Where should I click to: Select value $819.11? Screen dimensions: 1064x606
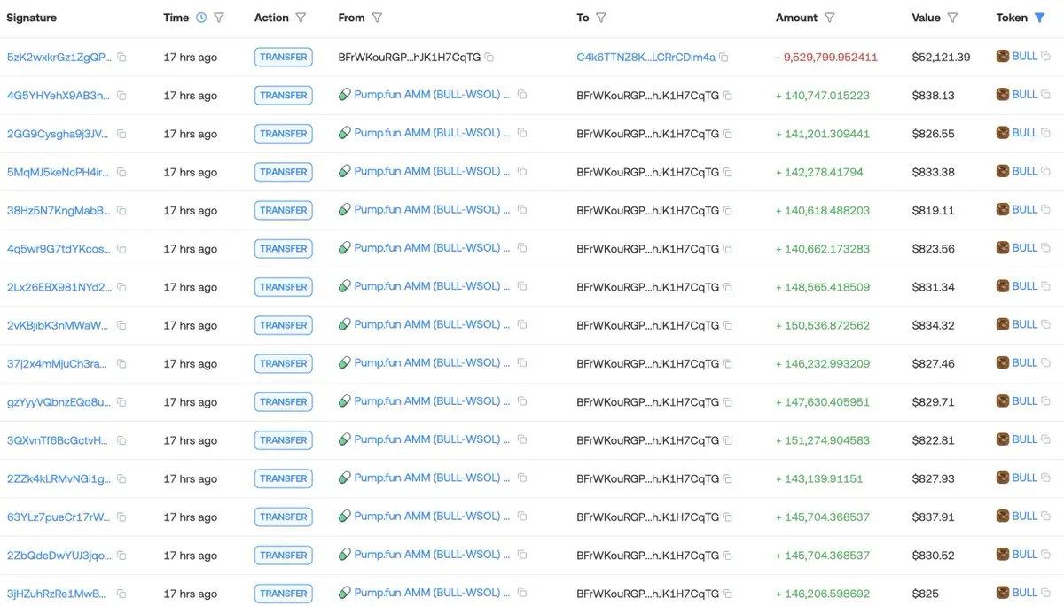point(934,211)
